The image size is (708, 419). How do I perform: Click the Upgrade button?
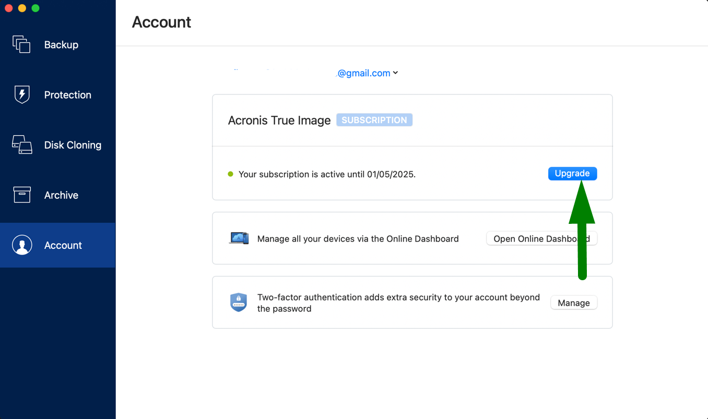point(572,173)
